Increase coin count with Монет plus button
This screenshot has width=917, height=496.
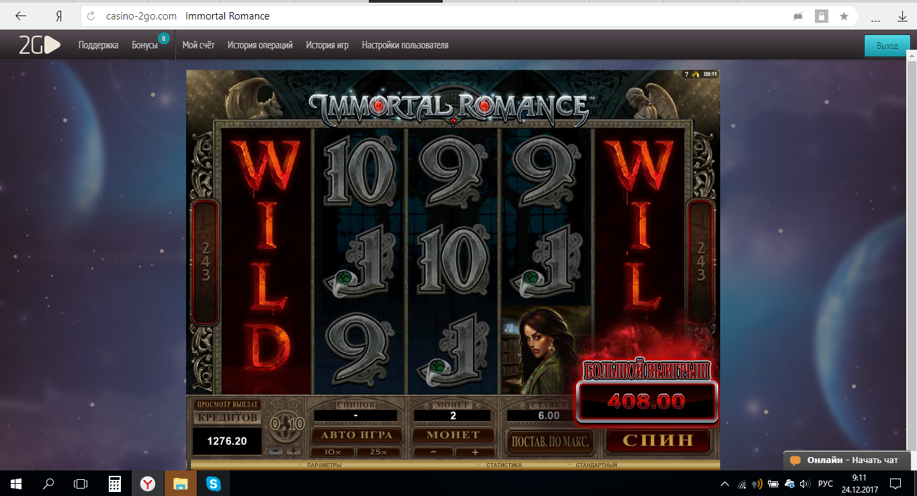tap(474, 452)
